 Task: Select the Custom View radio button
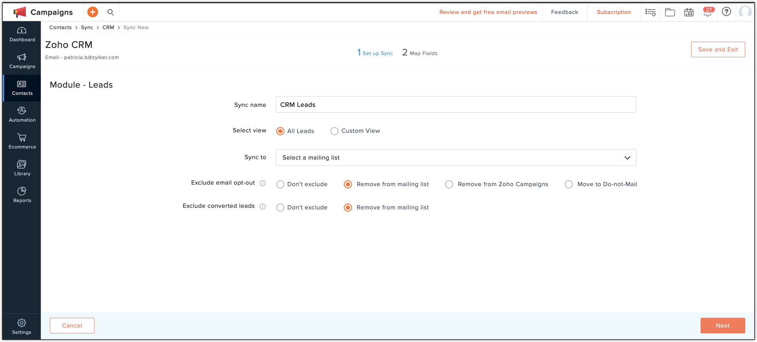[334, 131]
